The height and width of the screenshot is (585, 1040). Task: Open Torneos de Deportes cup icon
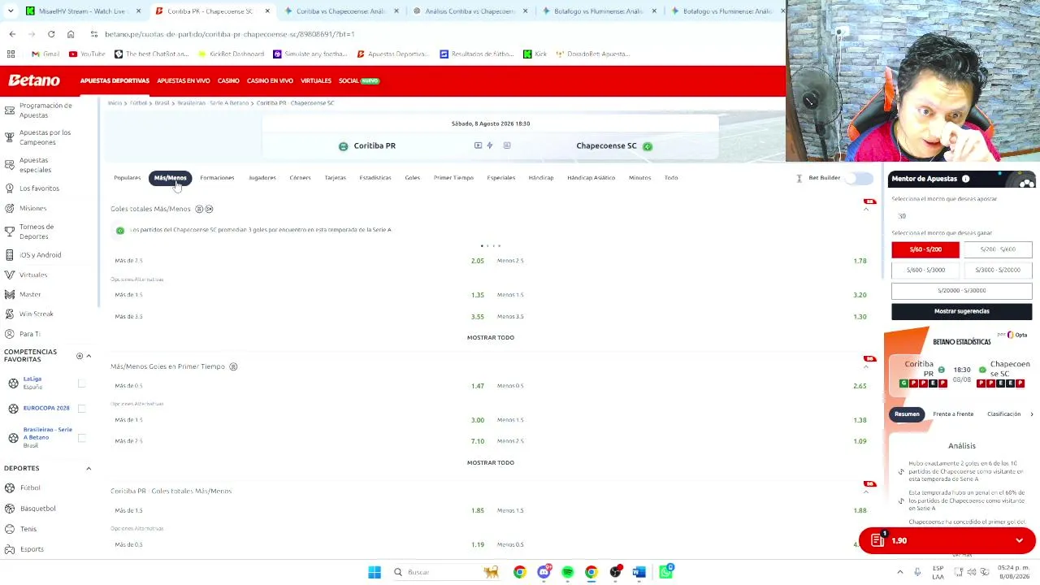[x=10, y=232]
